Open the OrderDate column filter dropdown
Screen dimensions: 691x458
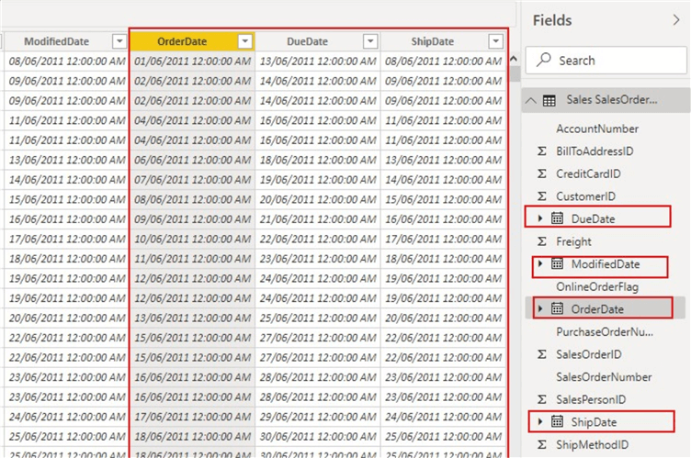coord(244,41)
